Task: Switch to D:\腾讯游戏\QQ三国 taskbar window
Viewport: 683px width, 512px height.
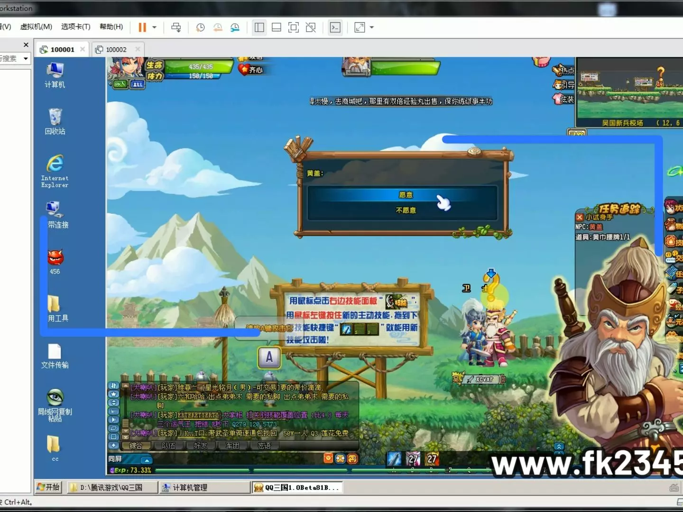Action: pos(112,487)
